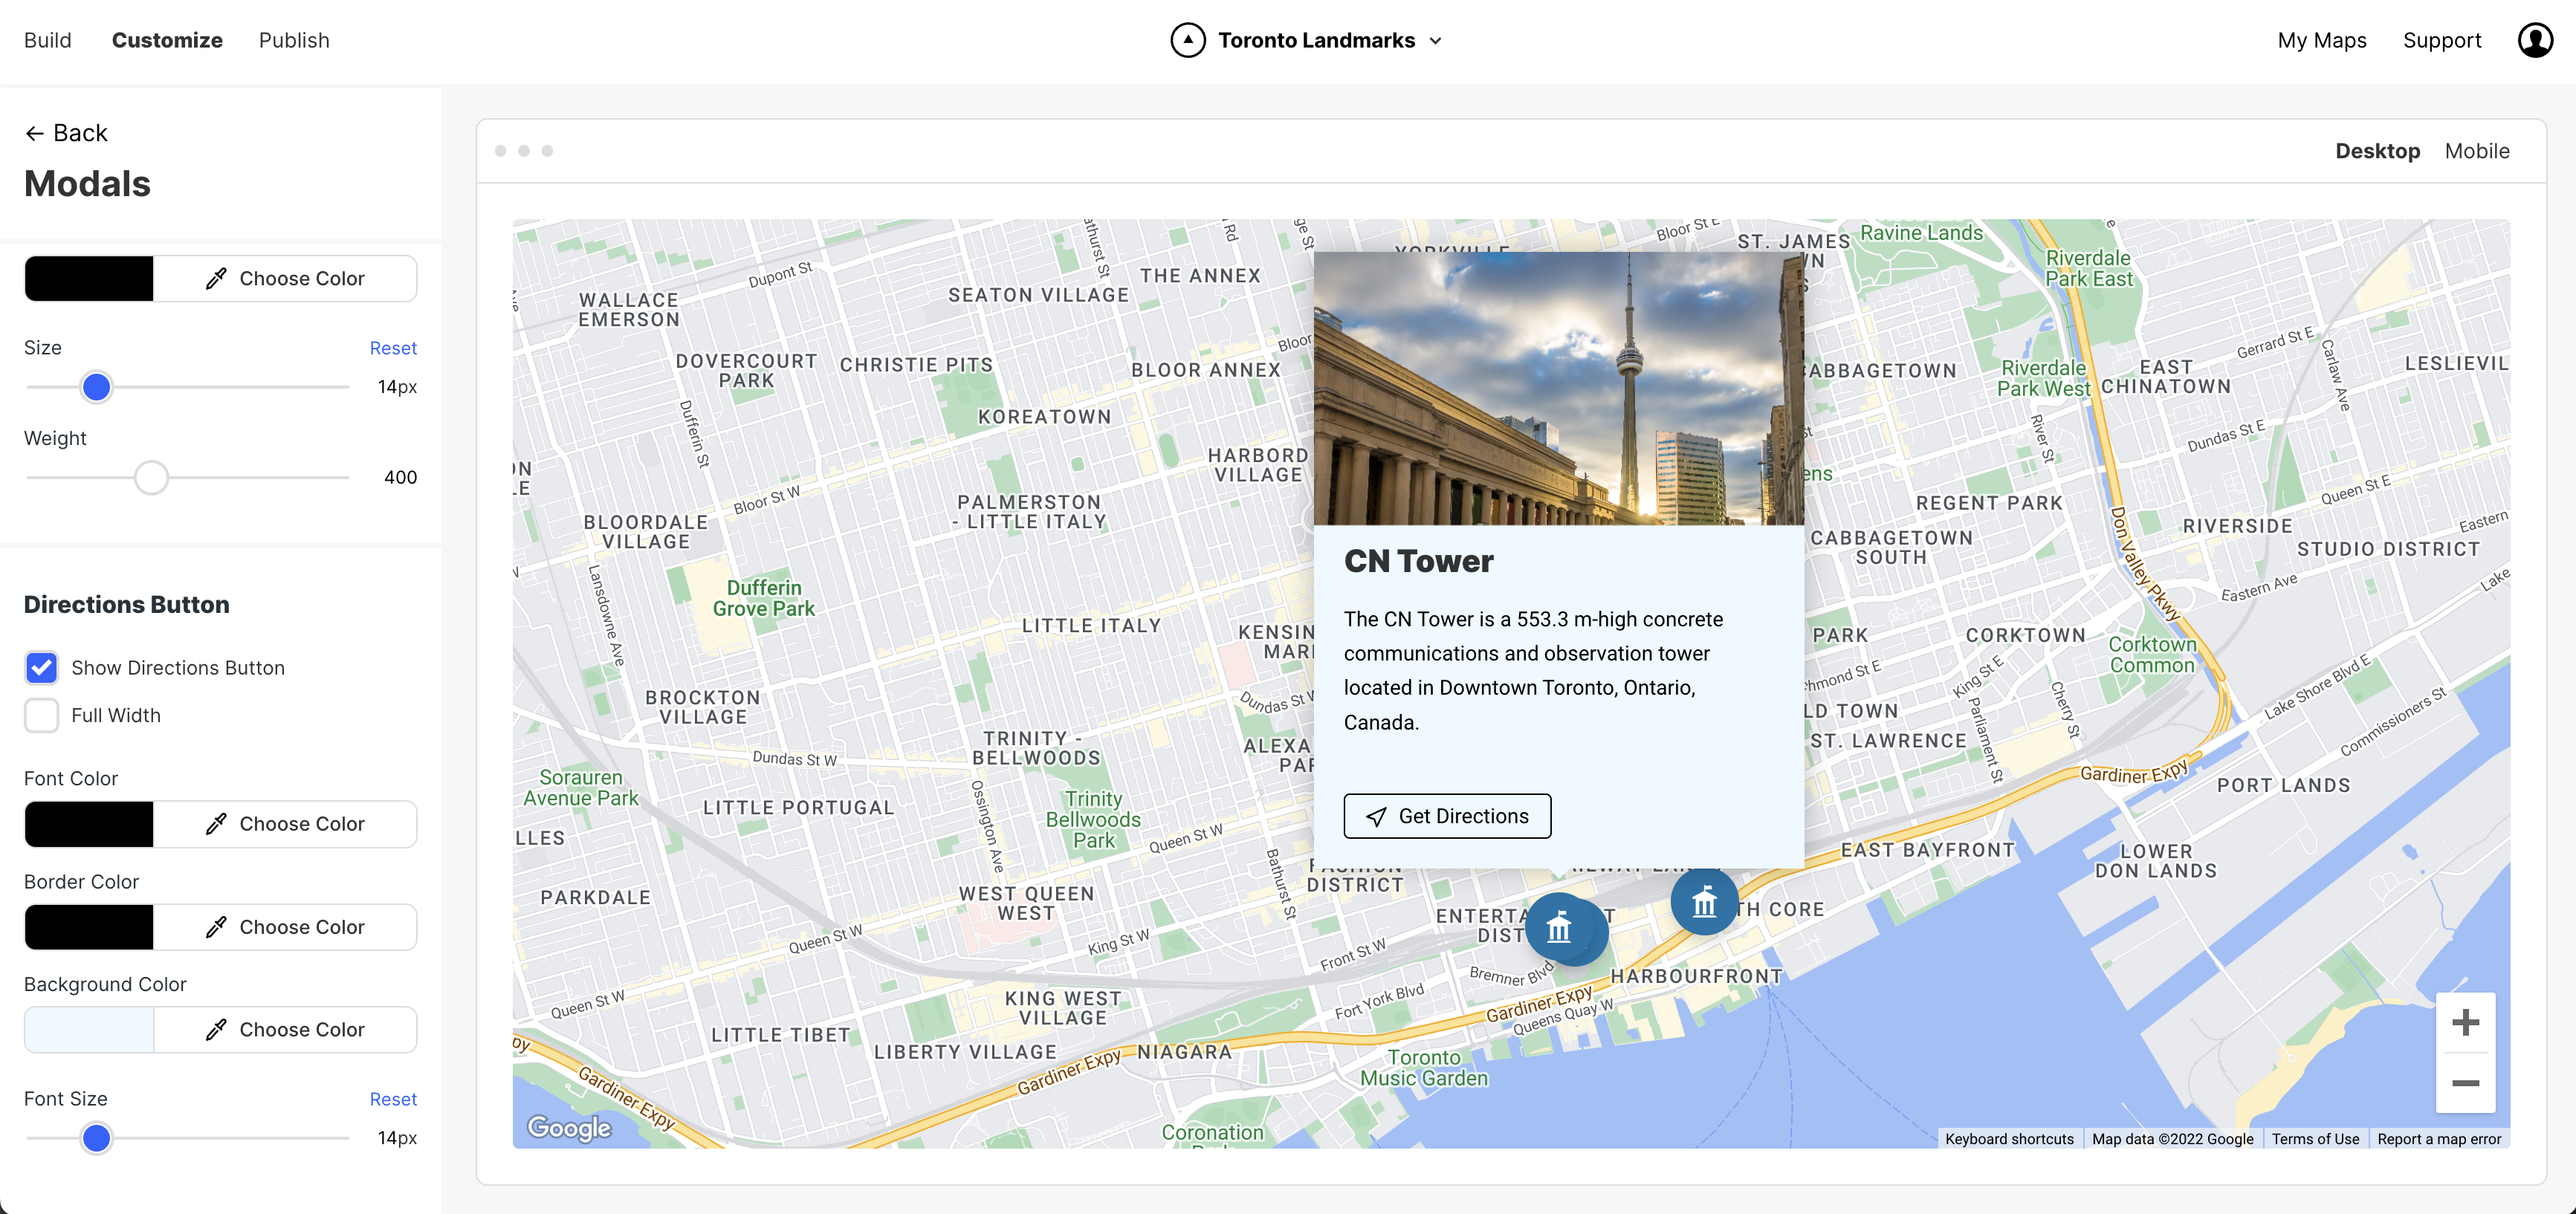
Task: Click the Dufferin Grove Park map label
Action: (x=764, y=598)
